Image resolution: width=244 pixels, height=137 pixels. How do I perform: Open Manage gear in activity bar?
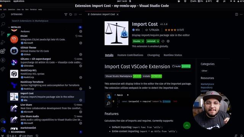tap(3, 129)
